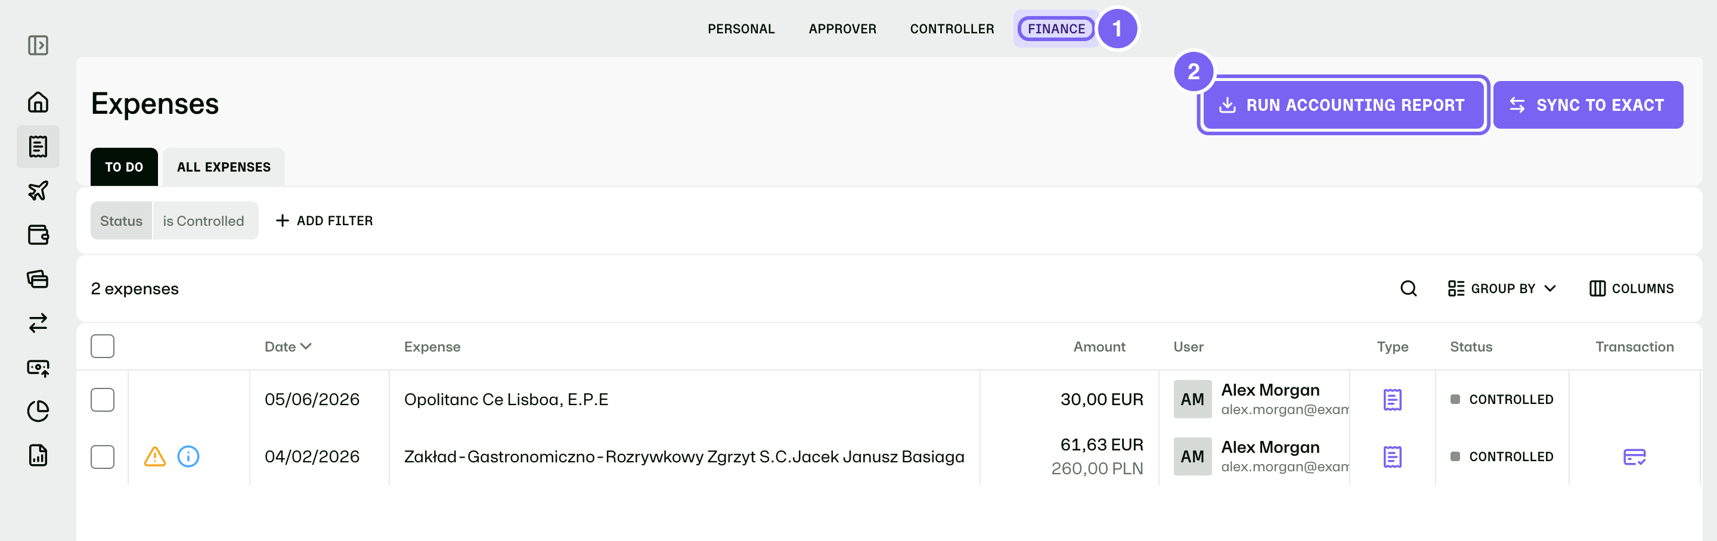This screenshot has height=541, width=1717.
Task: Click the date 04/02/2026
Action: (x=312, y=457)
